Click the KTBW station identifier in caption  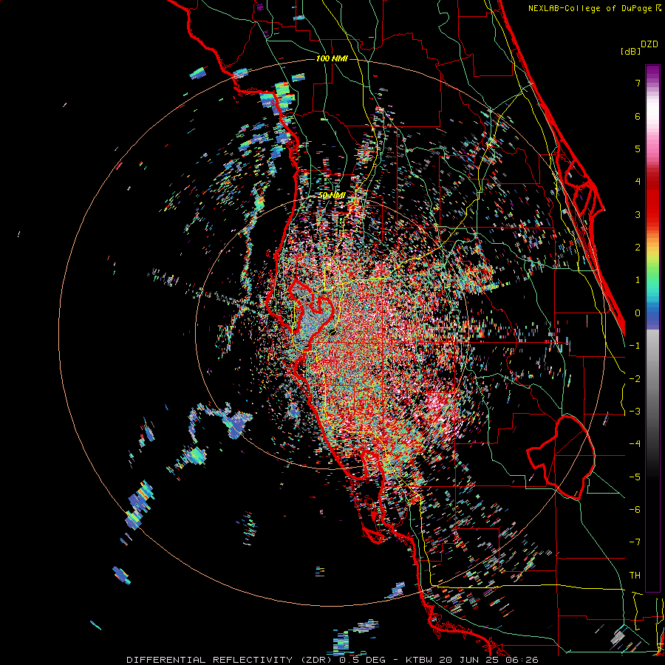(x=420, y=660)
